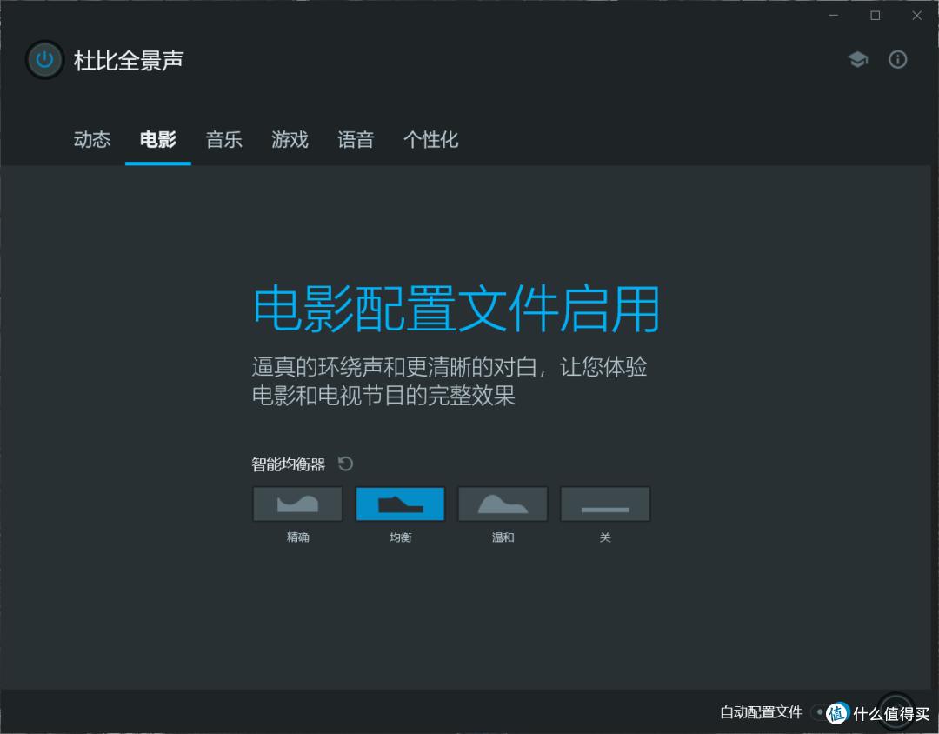Reset the 智能均衡器 with the undo icon
The image size is (939, 734).
[x=345, y=464]
